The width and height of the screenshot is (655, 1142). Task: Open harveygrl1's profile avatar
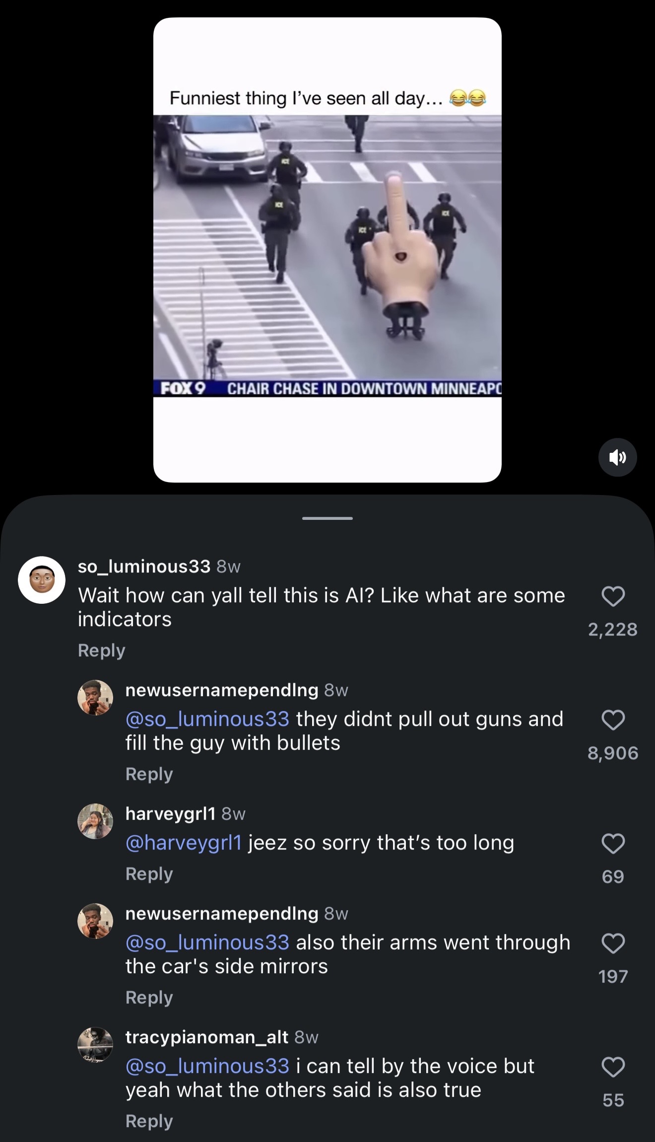click(x=95, y=821)
